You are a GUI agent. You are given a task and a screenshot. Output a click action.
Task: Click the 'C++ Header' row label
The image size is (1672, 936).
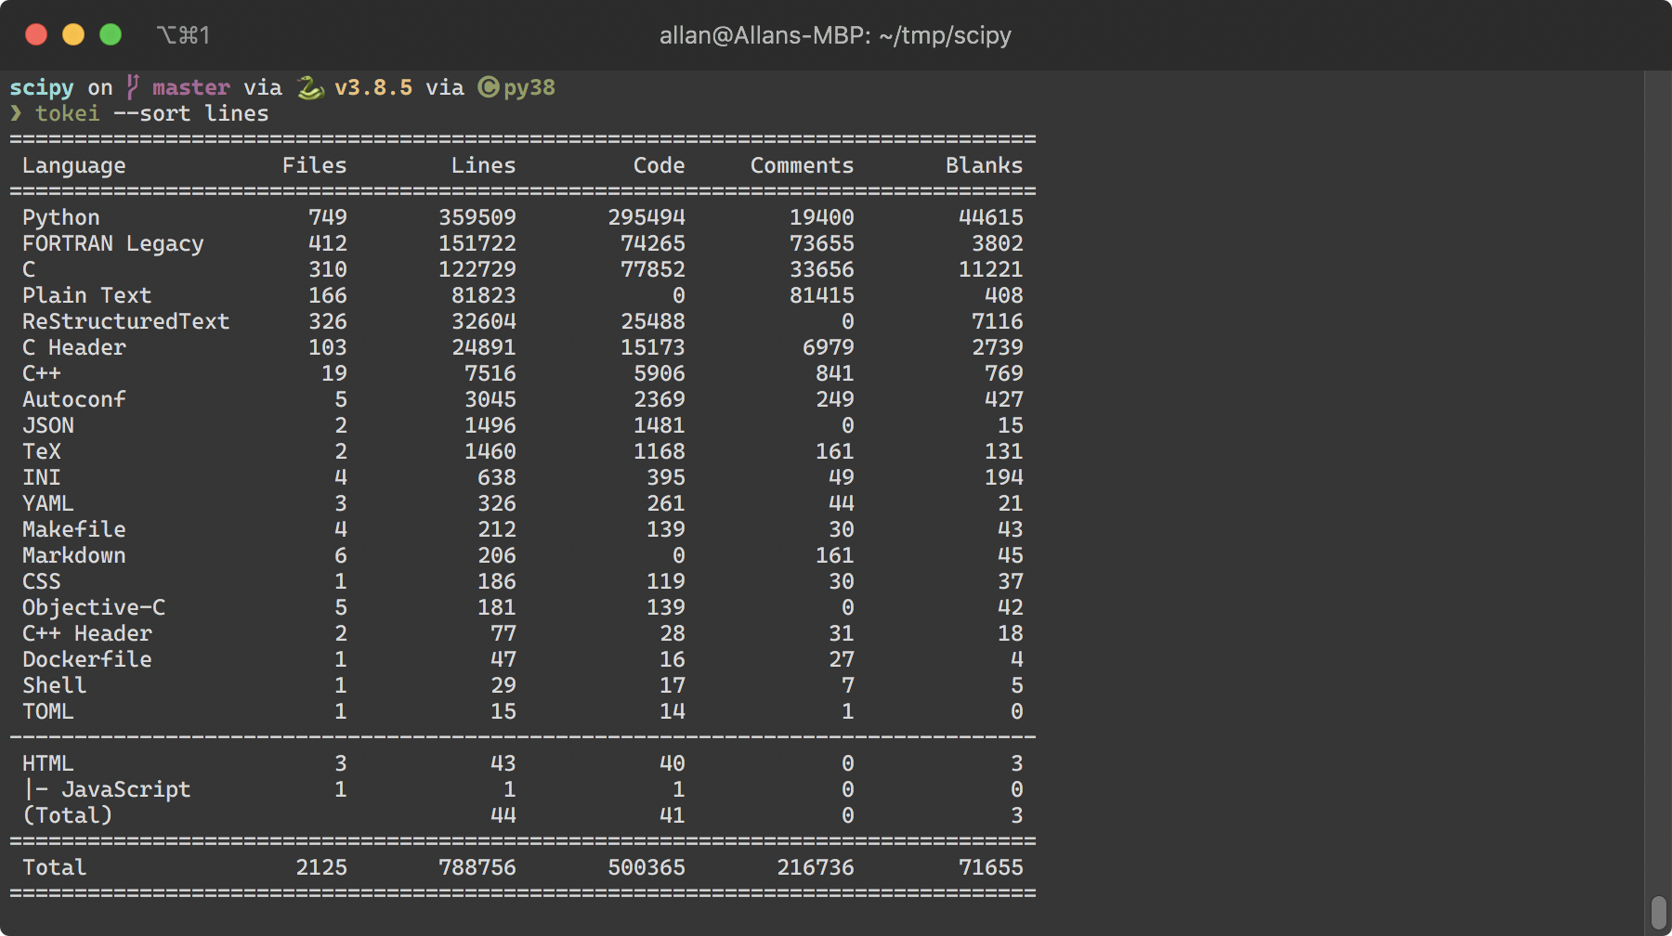pyautogui.click(x=87, y=633)
